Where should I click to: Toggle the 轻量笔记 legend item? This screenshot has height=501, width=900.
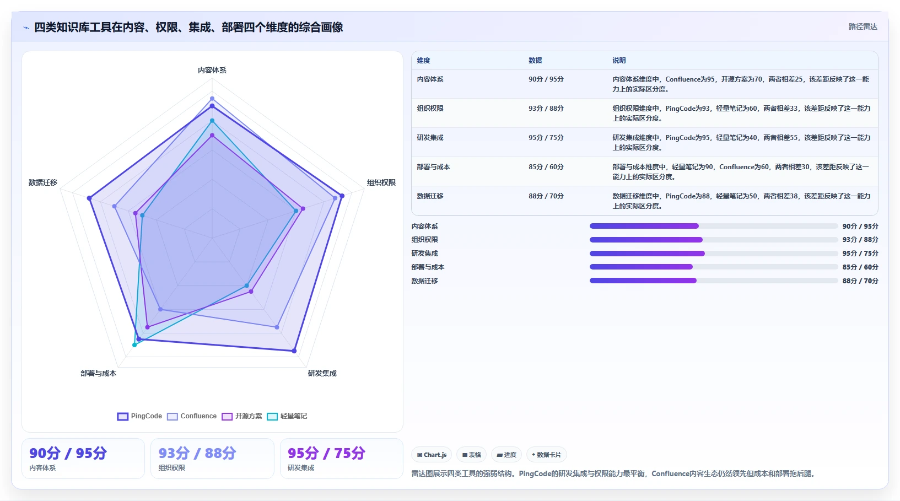(287, 416)
